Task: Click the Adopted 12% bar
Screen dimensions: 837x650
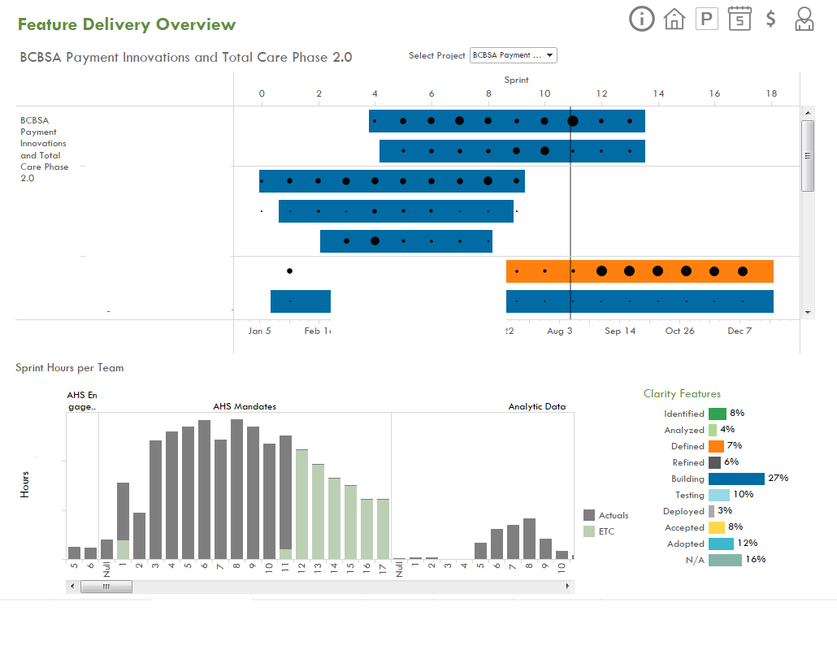Action: pyautogui.click(x=721, y=544)
